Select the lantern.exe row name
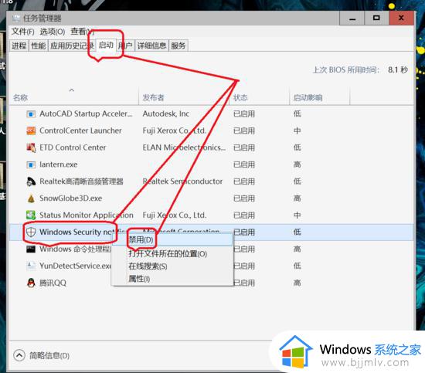This screenshot has height=373, width=425. pyautogui.click(x=58, y=164)
